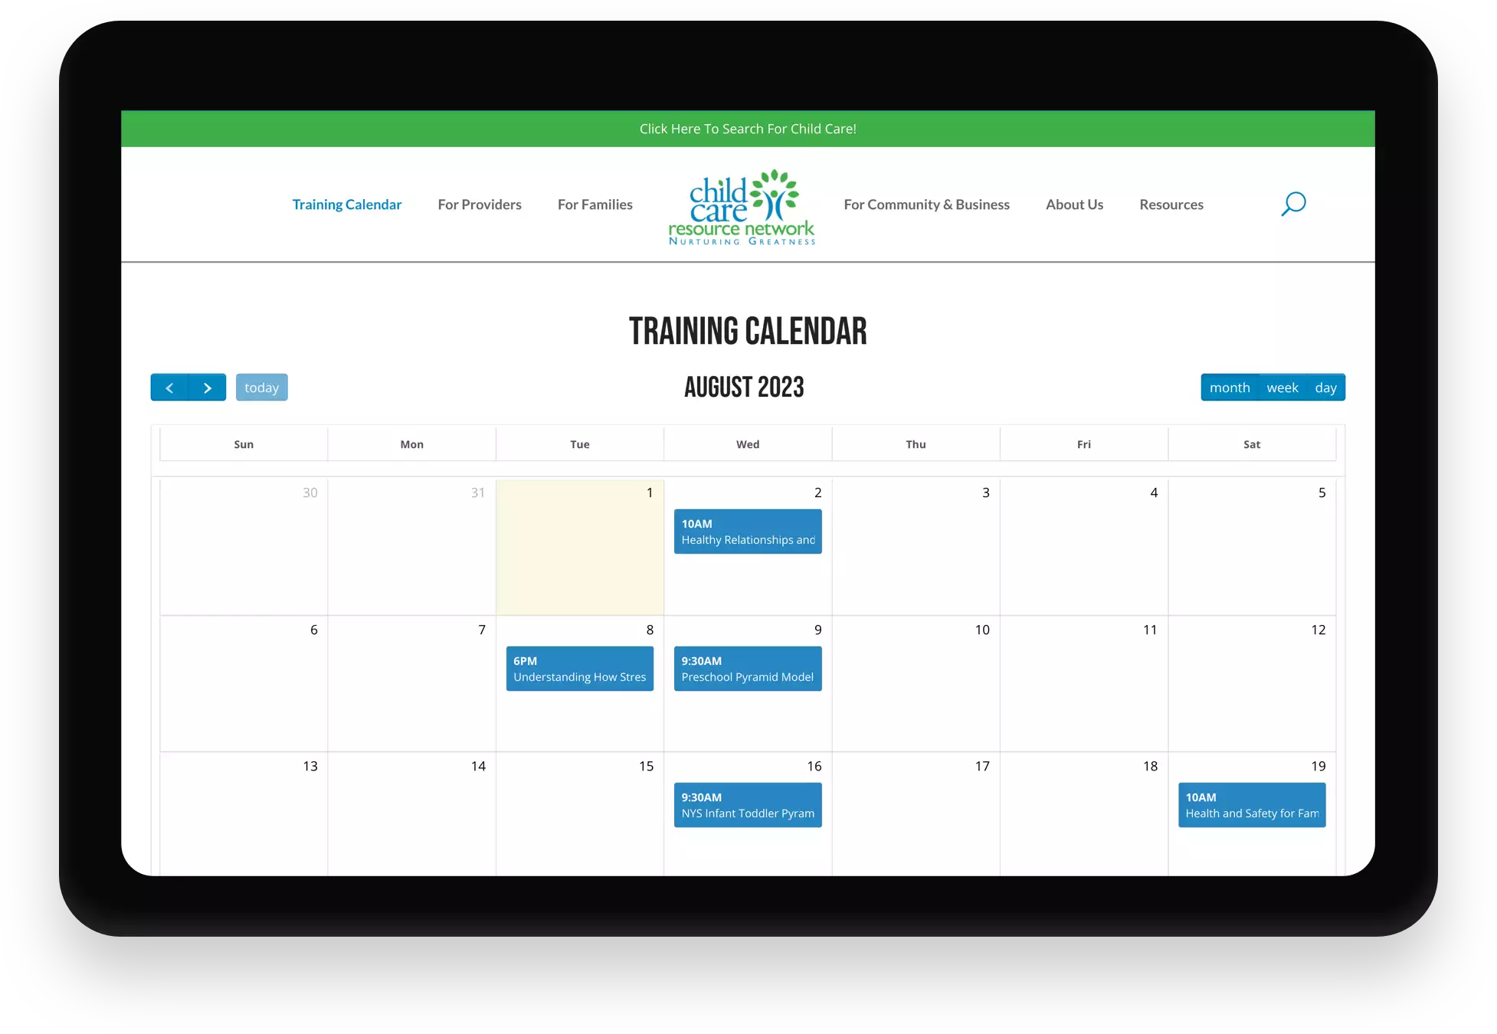Expand the For Providers menu
This screenshot has width=1497, height=1034.
click(479, 204)
